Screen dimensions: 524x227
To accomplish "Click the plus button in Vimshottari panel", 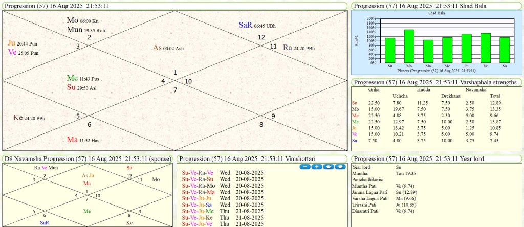I will tap(316, 167).
